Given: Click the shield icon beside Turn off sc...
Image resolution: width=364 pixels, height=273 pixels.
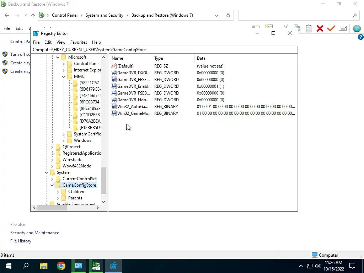Looking at the screenshot, I should coord(5,54).
